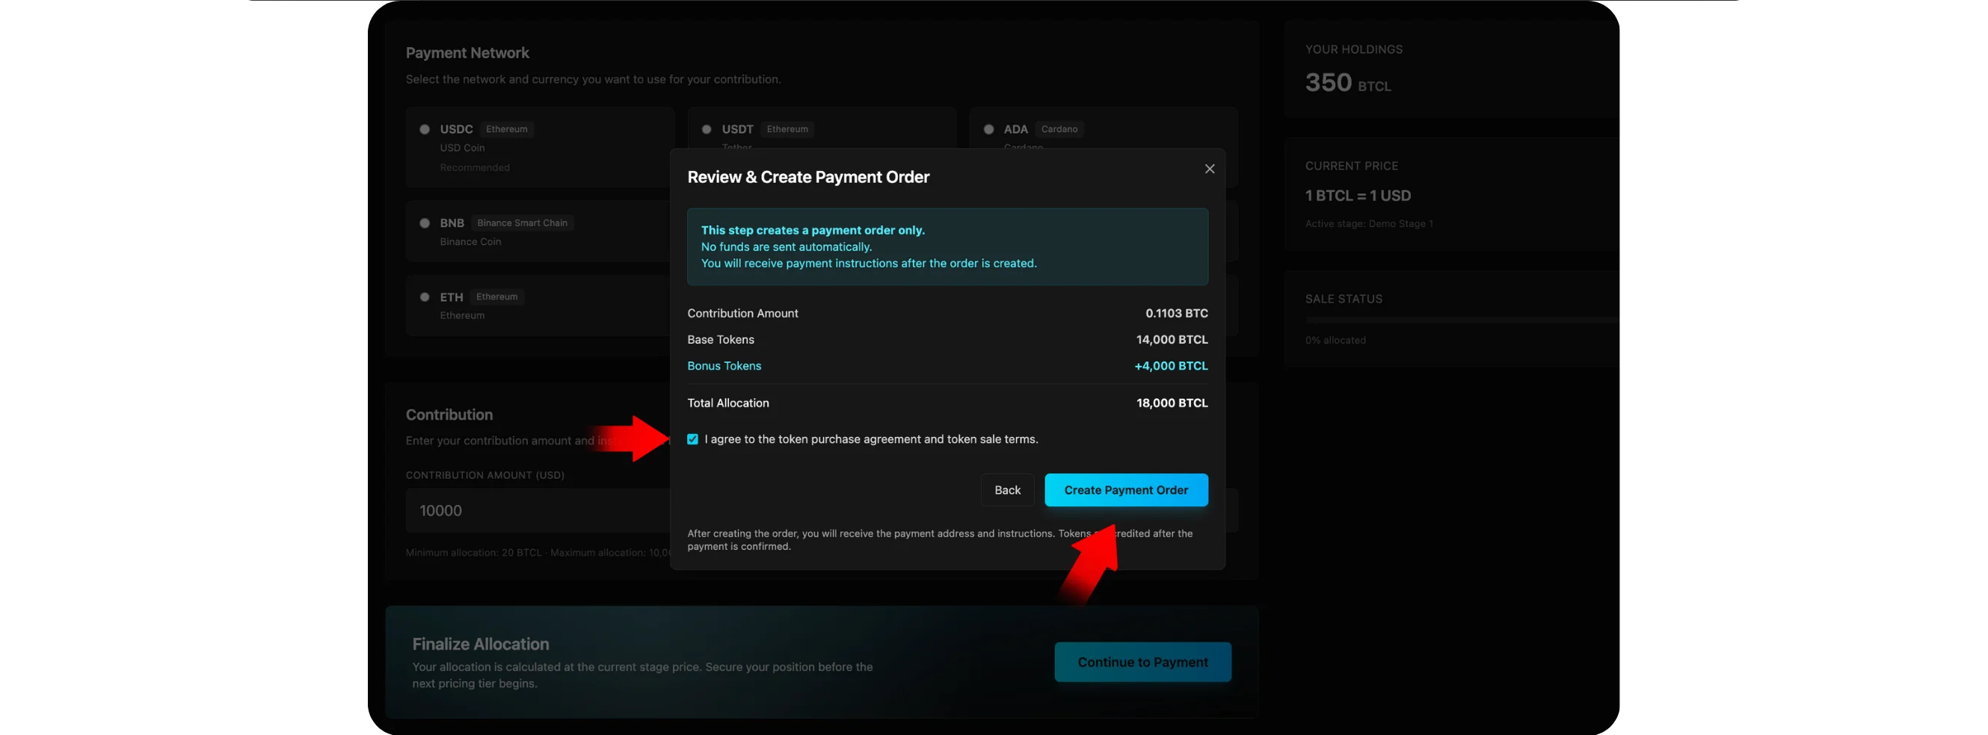The width and height of the screenshot is (1988, 735).
Task: Close the Review & Create Payment Order dialog
Action: point(1209,169)
